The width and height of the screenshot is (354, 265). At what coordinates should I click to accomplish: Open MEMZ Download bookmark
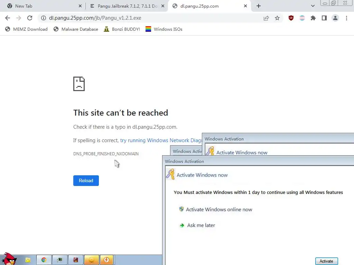(x=26, y=29)
